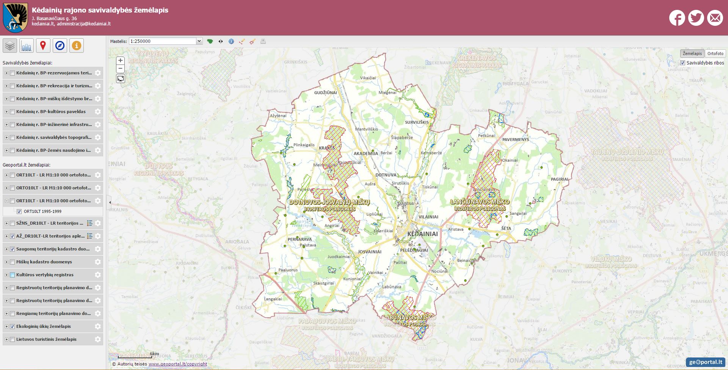The width and height of the screenshot is (728, 370).
Task: Click the bar chart statistics icon
Action: [27, 46]
